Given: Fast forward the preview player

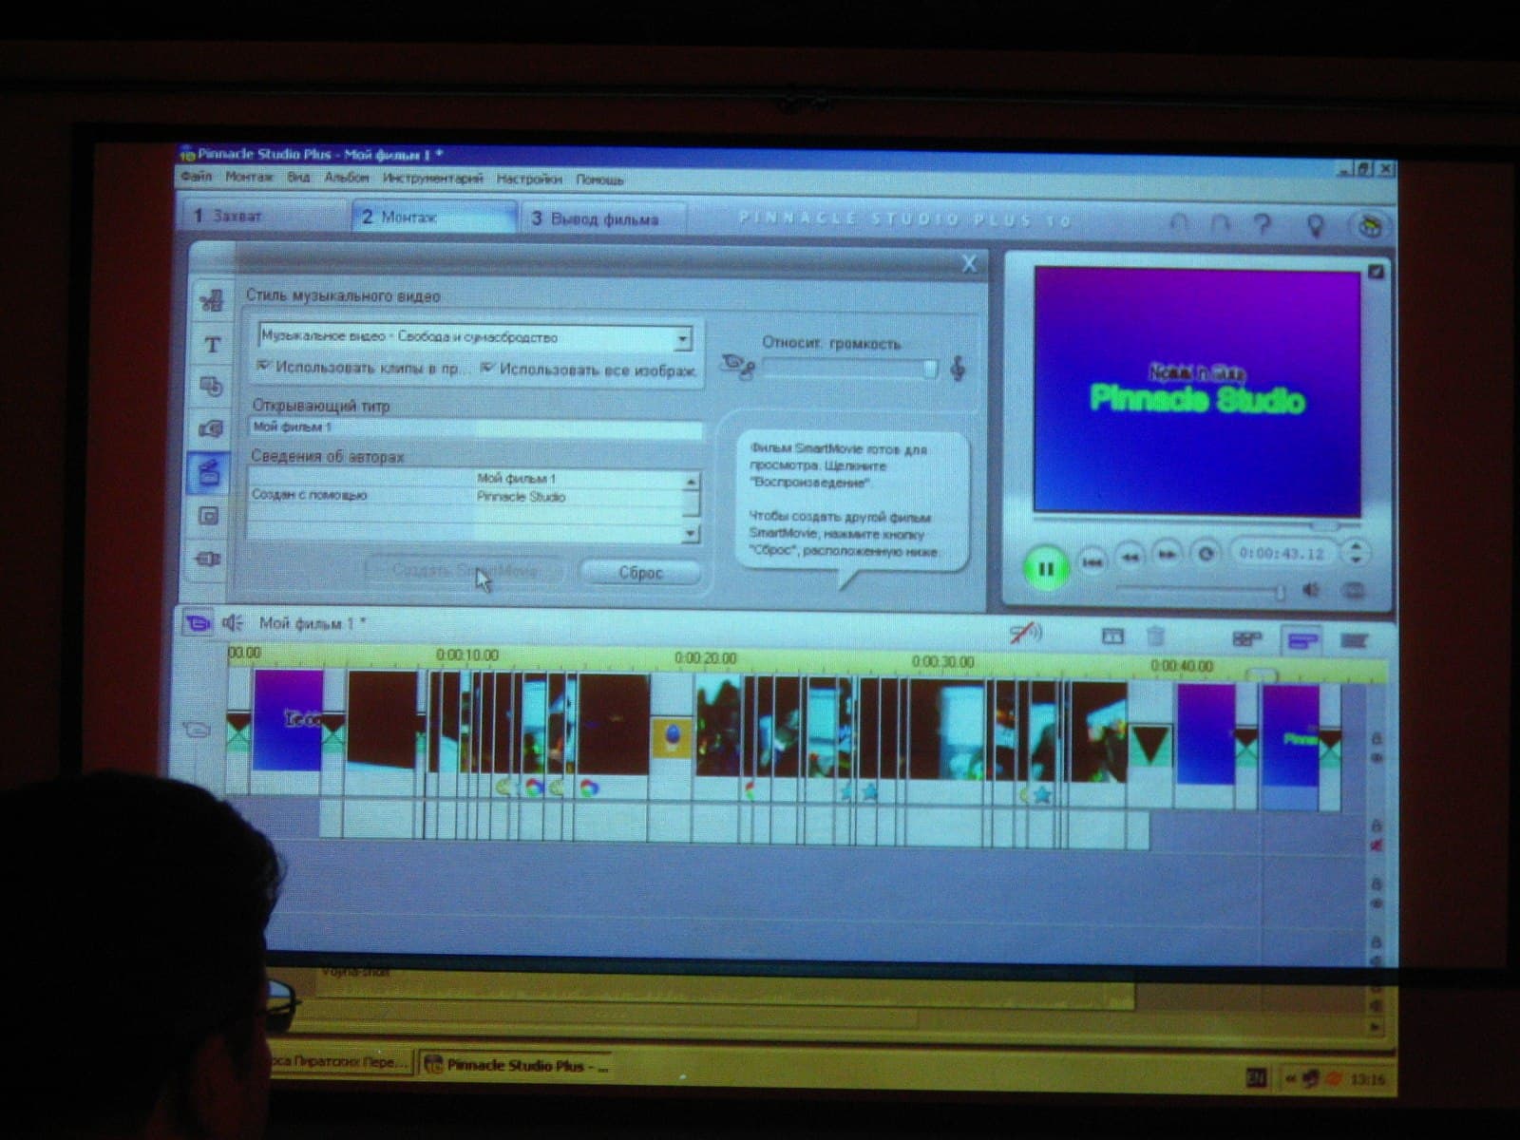Looking at the screenshot, I should pyautogui.click(x=1168, y=555).
